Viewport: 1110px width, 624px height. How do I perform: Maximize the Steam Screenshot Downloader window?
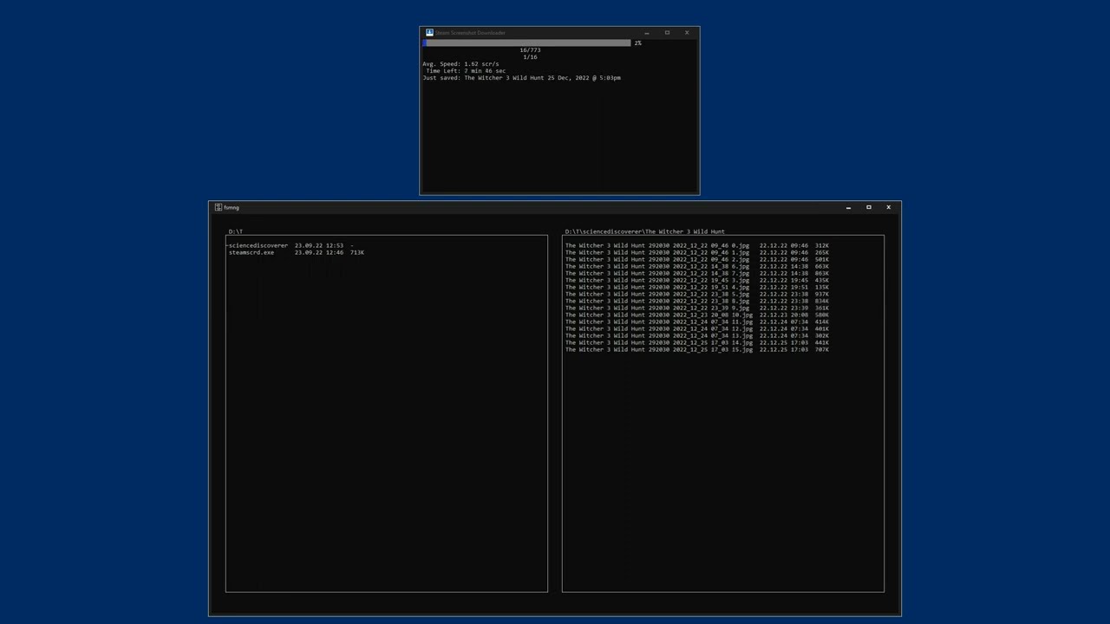pos(667,33)
